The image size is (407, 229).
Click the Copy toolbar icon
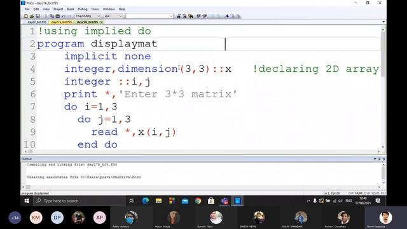tap(52, 16)
